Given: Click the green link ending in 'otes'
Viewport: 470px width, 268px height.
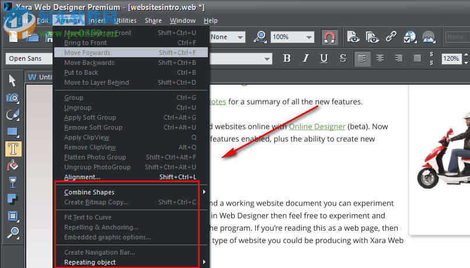Looking at the screenshot, I should coord(218,102).
